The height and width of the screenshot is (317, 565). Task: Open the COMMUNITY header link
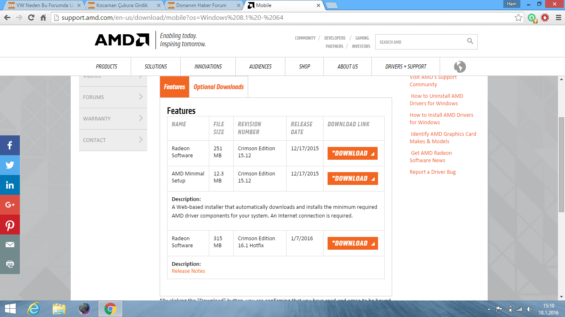pos(305,38)
